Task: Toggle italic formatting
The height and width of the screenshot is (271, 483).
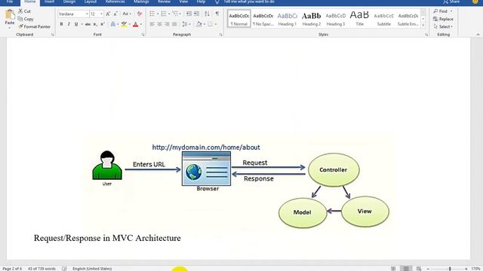Action: [69, 24]
